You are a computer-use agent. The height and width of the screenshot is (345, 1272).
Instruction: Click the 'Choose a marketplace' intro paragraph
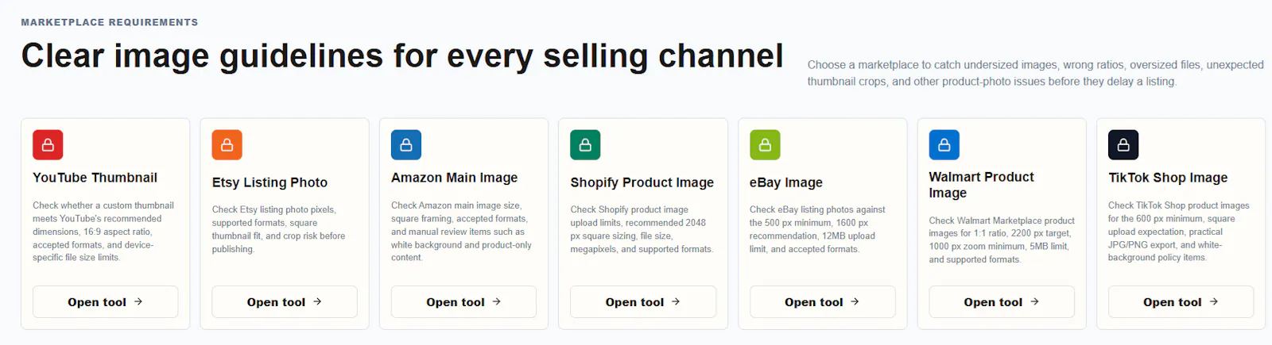[1035, 73]
